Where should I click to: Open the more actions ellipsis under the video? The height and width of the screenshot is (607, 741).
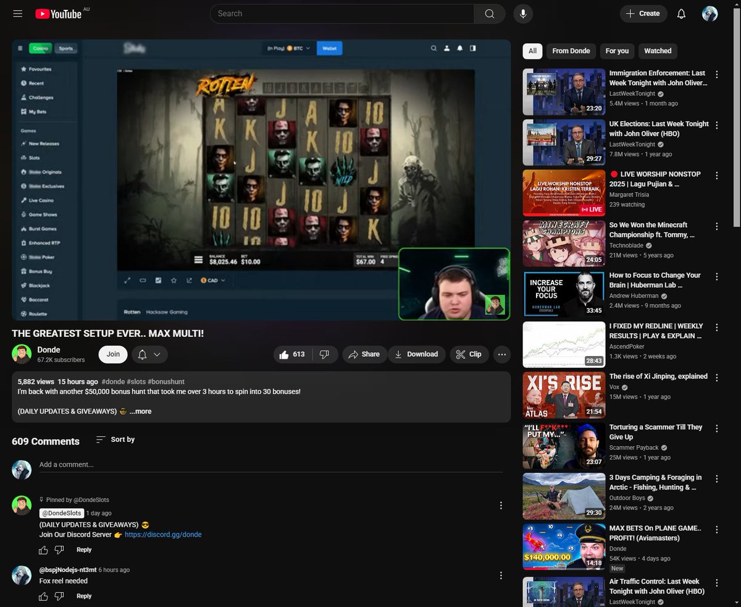pos(502,354)
